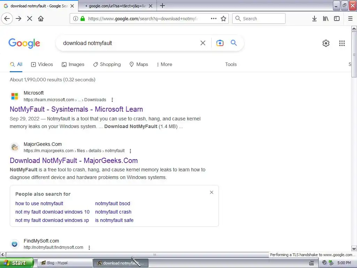Click the 5:00 PM taskbar clock
This screenshot has height=268, width=357.
344,263
